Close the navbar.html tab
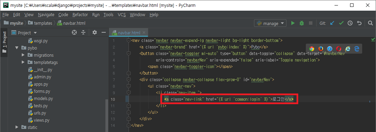376x132 pixels. pos(144,33)
